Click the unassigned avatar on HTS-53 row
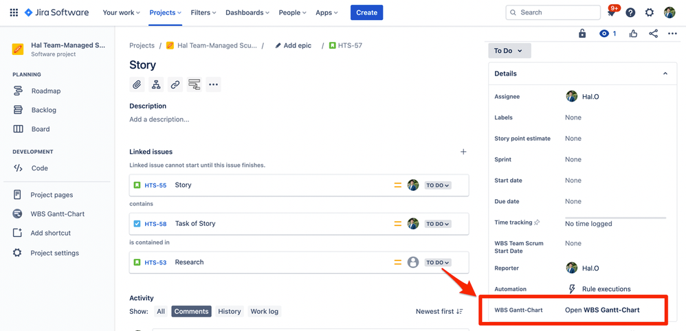Image resolution: width=686 pixels, height=331 pixels. point(413,262)
